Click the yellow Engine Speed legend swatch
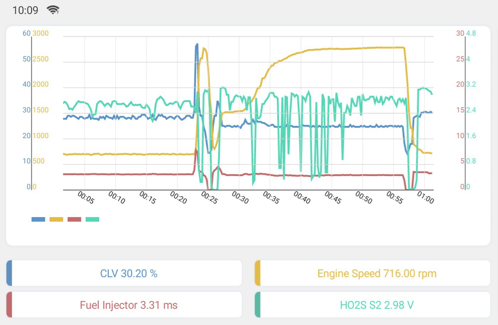Screen dimensions: 498x325 [x=56, y=219]
